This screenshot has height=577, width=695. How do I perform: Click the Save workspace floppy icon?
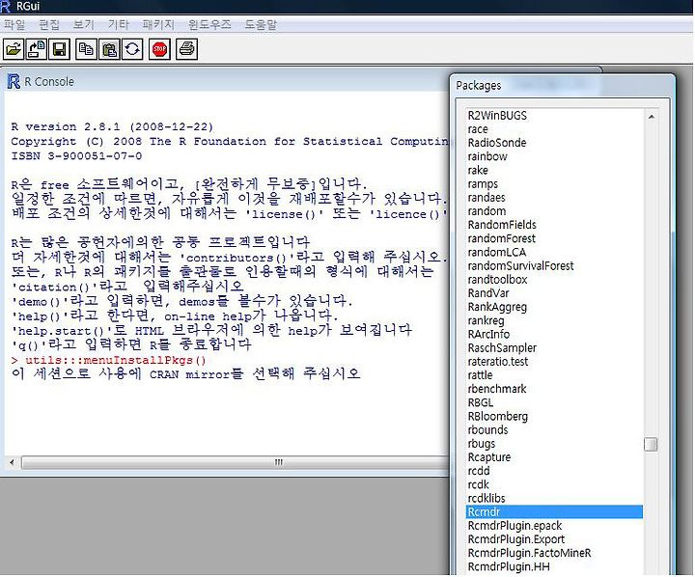click(60, 49)
